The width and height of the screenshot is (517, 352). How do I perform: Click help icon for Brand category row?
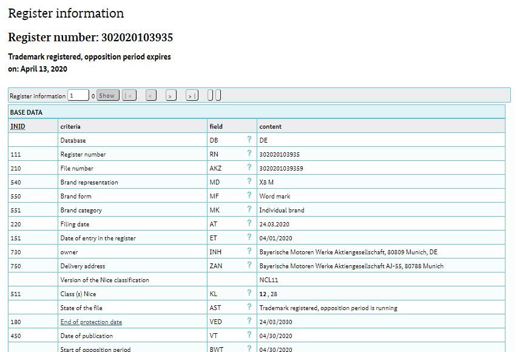(249, 209)
